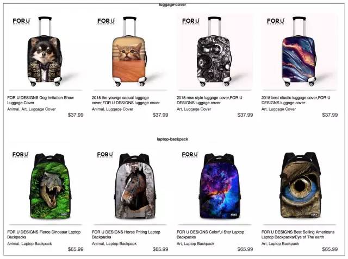Open '2015 new style luggage cover' title link
Screen dimensions: 348x259
[209, 100]
